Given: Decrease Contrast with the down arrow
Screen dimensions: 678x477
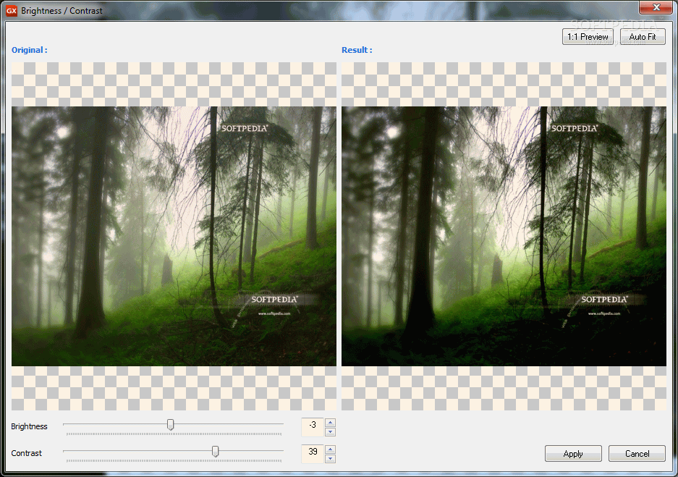Looking at the screenshot, I should tap(331, 458).
